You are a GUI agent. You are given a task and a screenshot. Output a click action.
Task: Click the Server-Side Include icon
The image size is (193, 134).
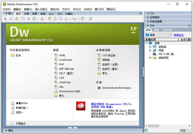point(55,19)
